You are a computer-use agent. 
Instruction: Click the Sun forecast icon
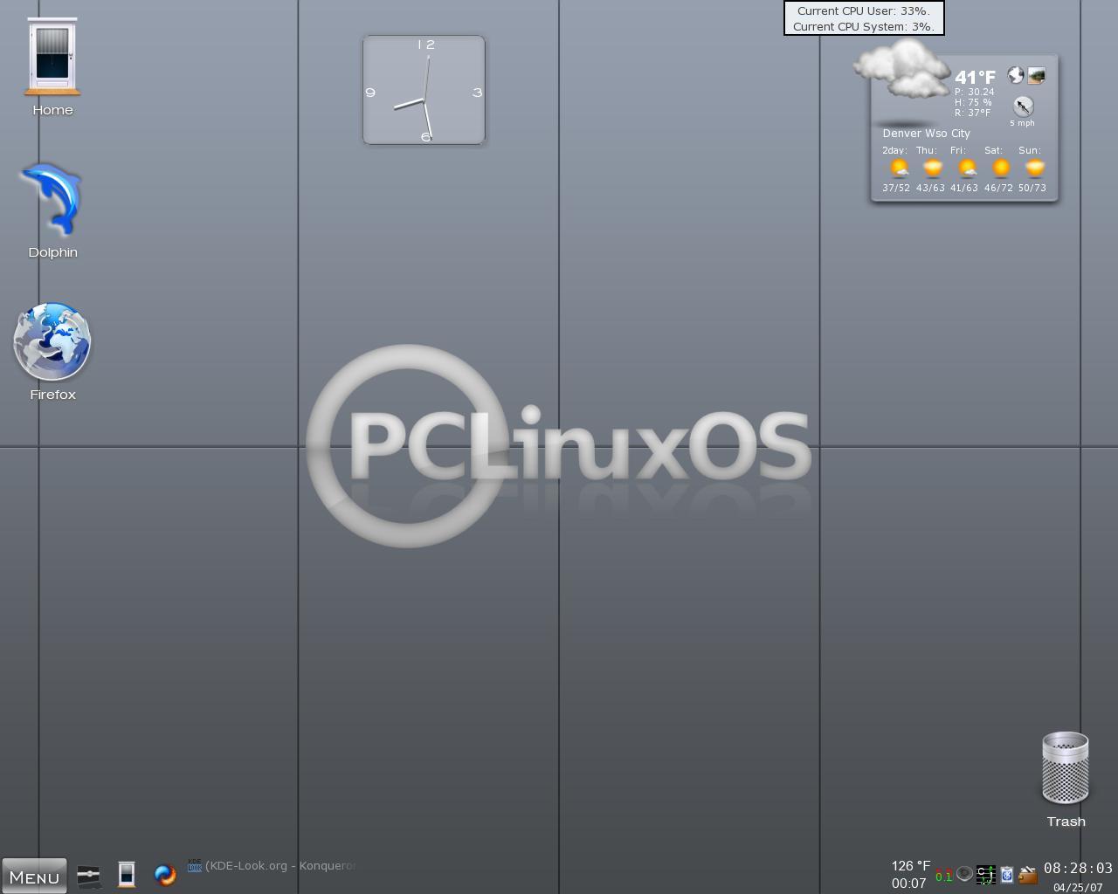tap(1035, 168)
